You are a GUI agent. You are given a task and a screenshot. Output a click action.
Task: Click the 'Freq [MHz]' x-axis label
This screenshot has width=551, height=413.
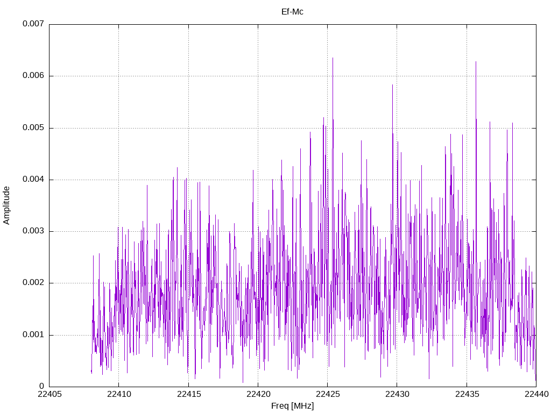click(x=292, y=406)
